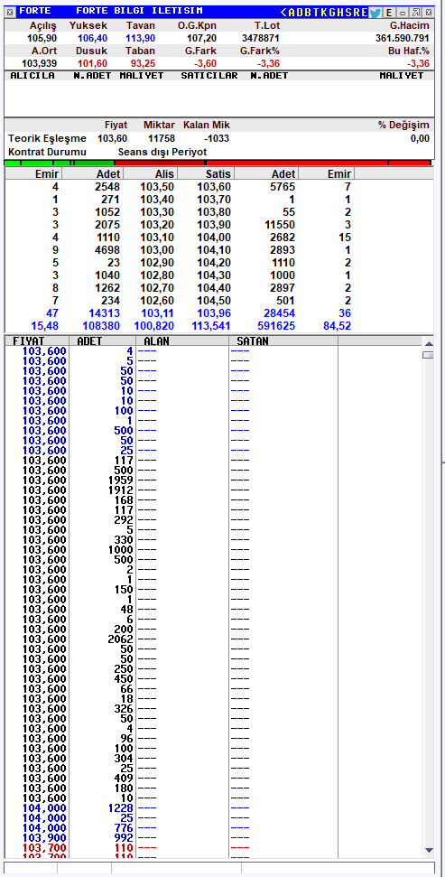
Task: Click the standalone E button beside Twitter icon
Action: tap(389, 13)
